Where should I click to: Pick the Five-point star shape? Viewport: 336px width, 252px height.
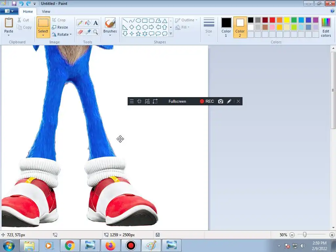[138, 34]
